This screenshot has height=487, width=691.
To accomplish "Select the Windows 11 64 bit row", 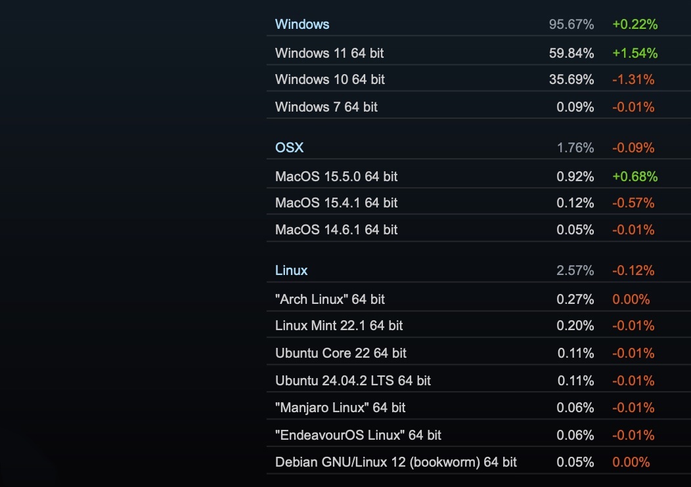I will point(330,53).
